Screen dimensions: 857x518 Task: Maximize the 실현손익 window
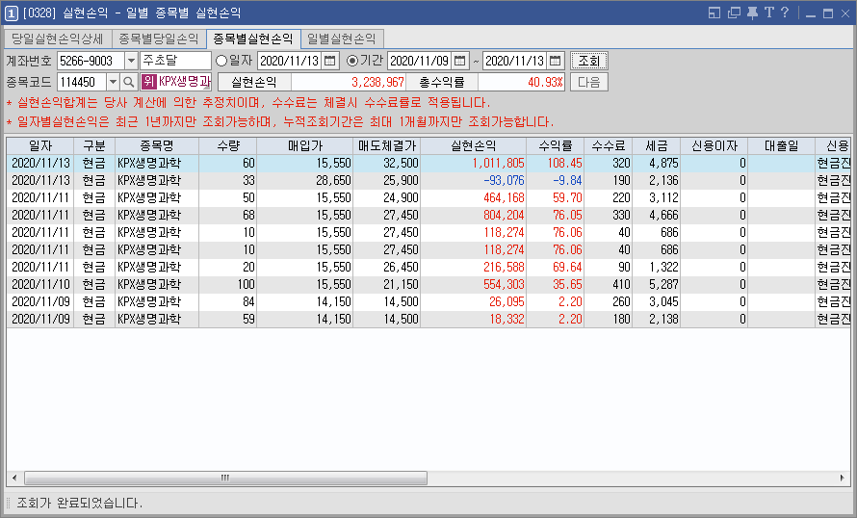pyautogui.click(x=828, y=13)
